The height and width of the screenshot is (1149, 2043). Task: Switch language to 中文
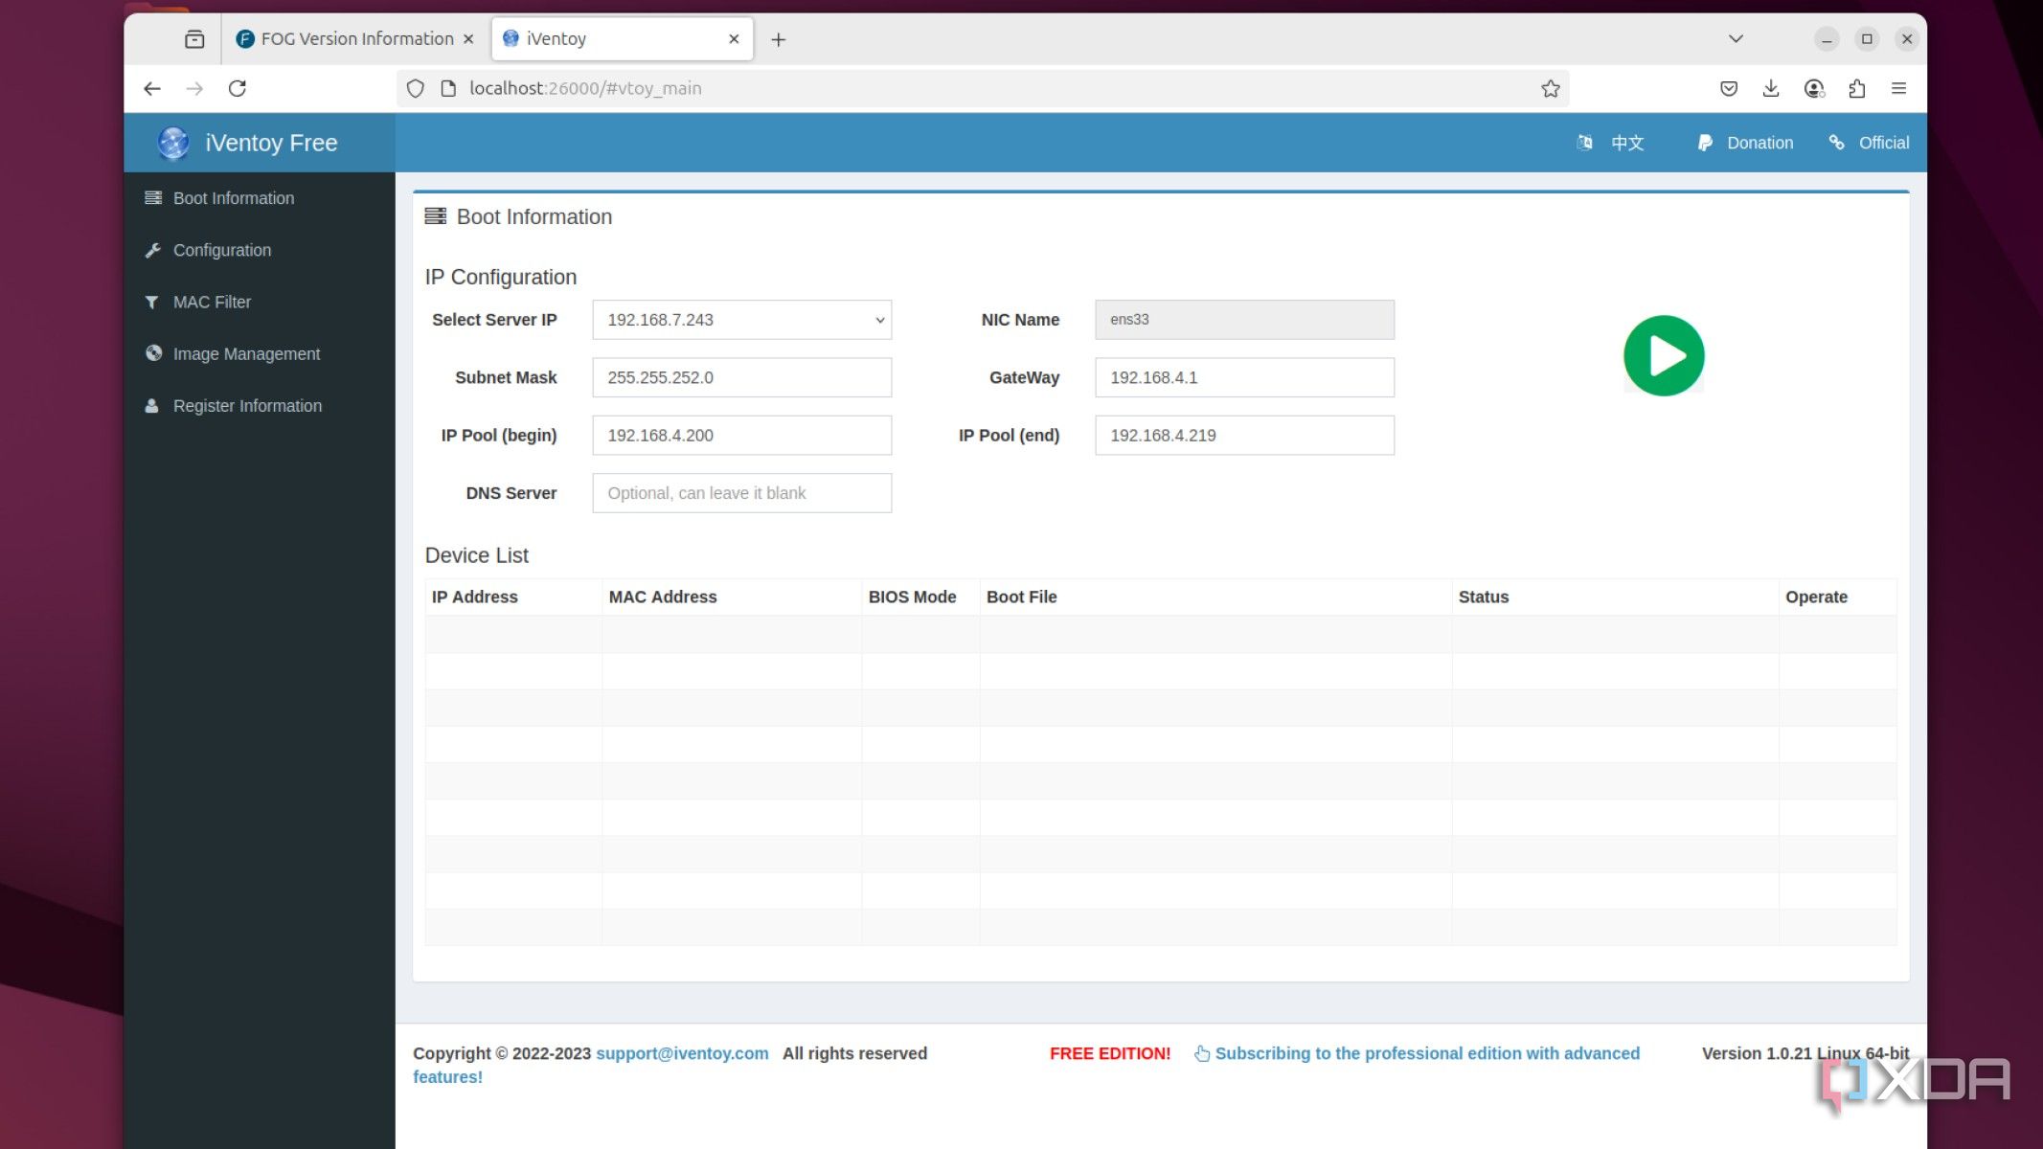point(1611,143)
